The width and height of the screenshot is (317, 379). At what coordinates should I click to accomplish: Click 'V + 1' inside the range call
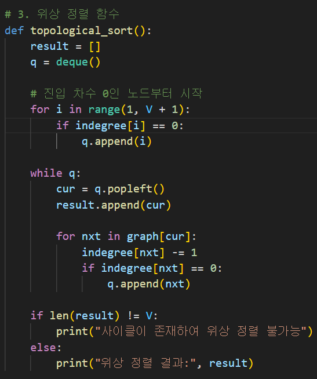(x=162, y=110)
